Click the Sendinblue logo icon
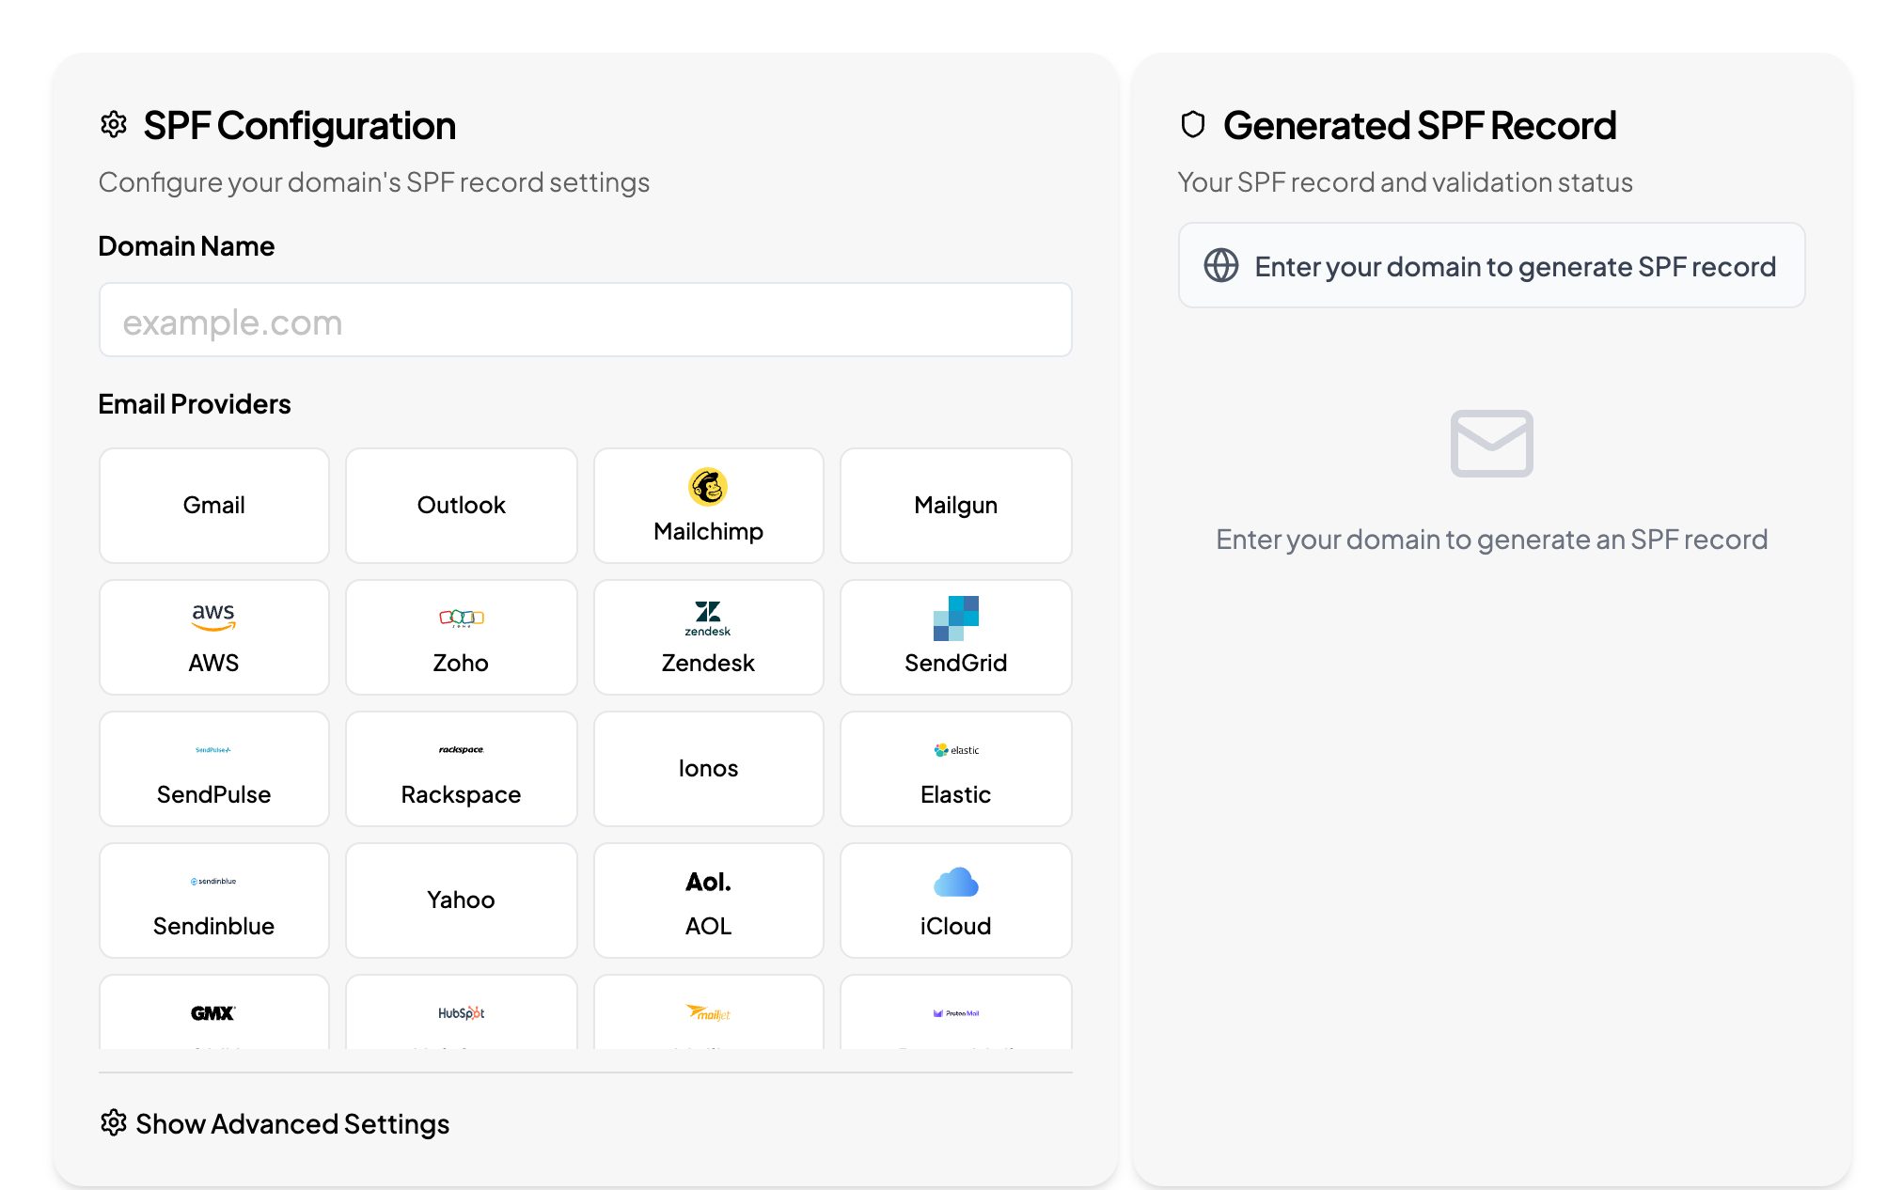The image size is (1903, 1190). point(213,882)
